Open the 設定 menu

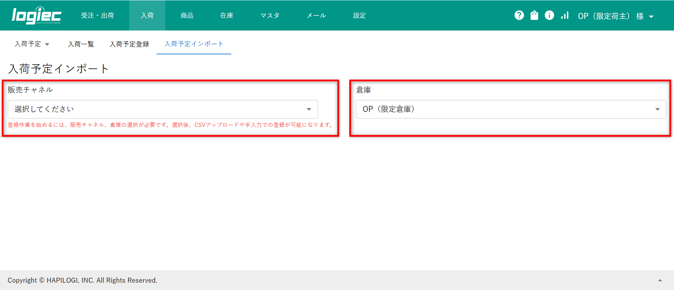tap(359, 15)
